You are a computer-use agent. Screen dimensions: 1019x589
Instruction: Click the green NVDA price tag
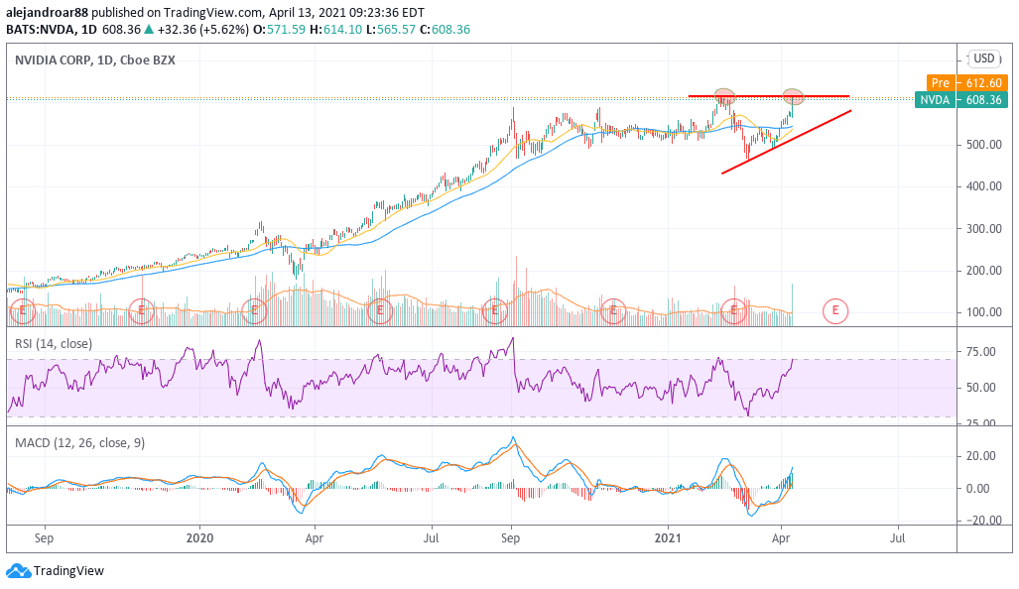click(x=936, y=100)
